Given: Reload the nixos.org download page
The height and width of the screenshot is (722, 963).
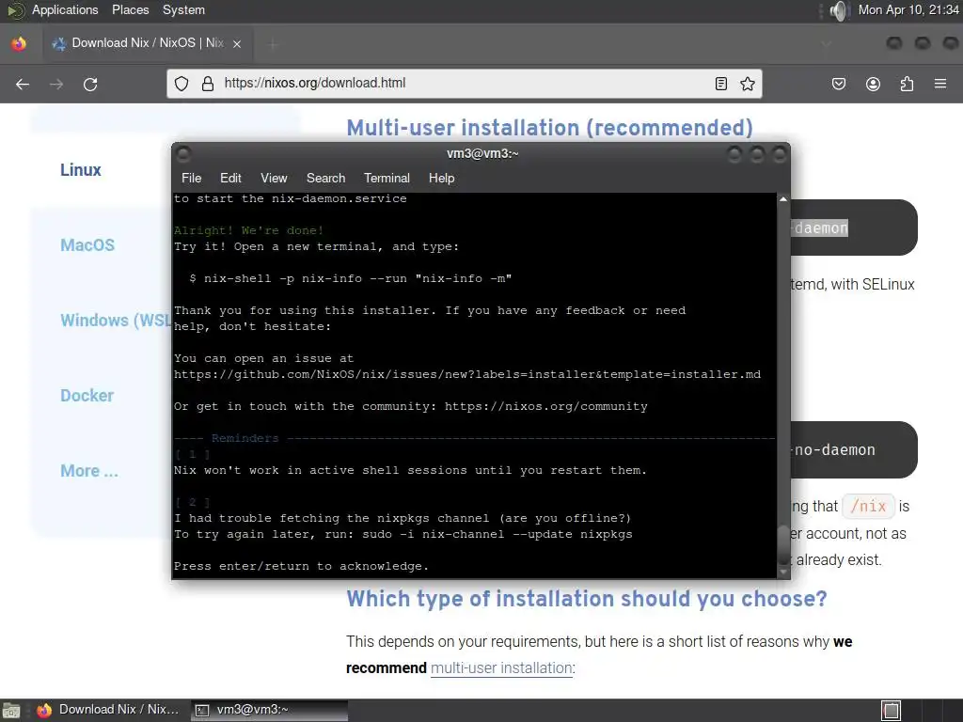Looking at the screenshot, I should (90, 84).
